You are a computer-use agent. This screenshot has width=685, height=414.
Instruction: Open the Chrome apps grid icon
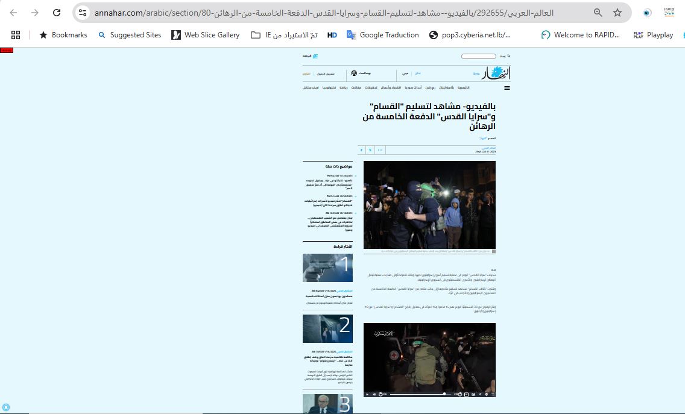[x=16, y=35]
